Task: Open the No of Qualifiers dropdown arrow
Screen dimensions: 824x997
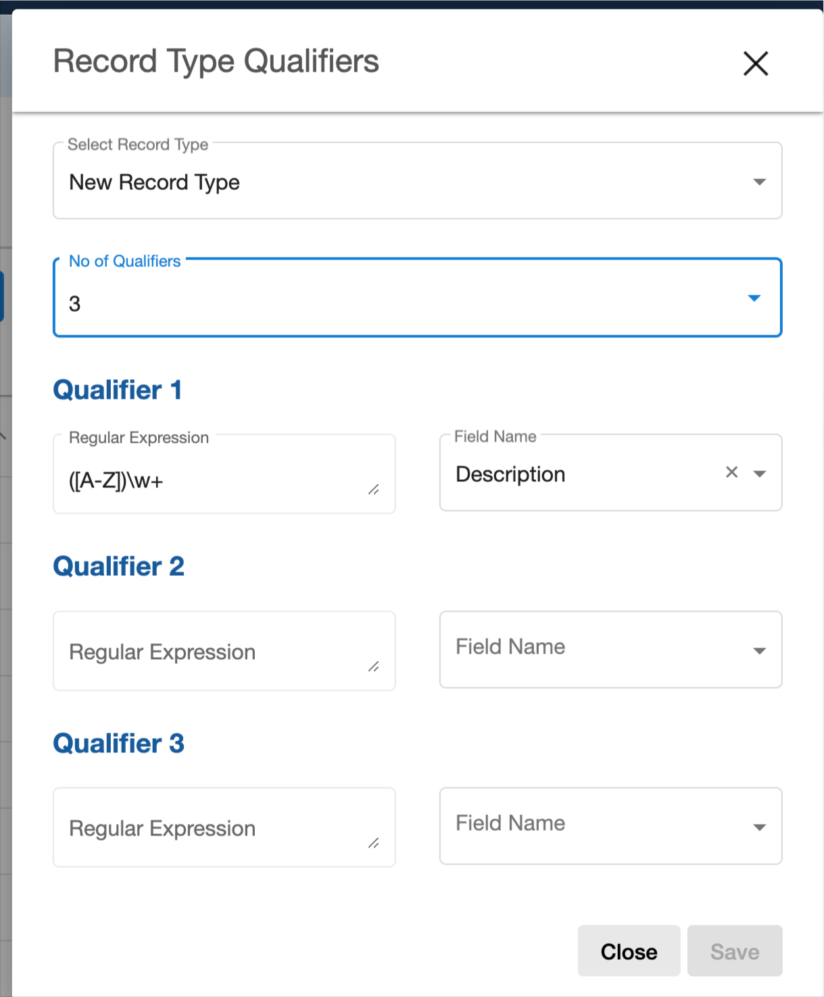Action: pos(754,298)
